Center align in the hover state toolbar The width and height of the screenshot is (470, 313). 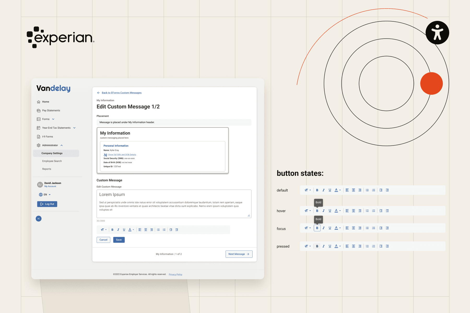pyautogui.click(x=354, y=211)
